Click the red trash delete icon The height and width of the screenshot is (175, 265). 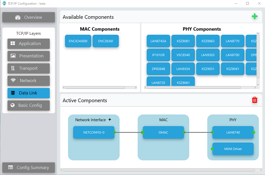(254, 100)
